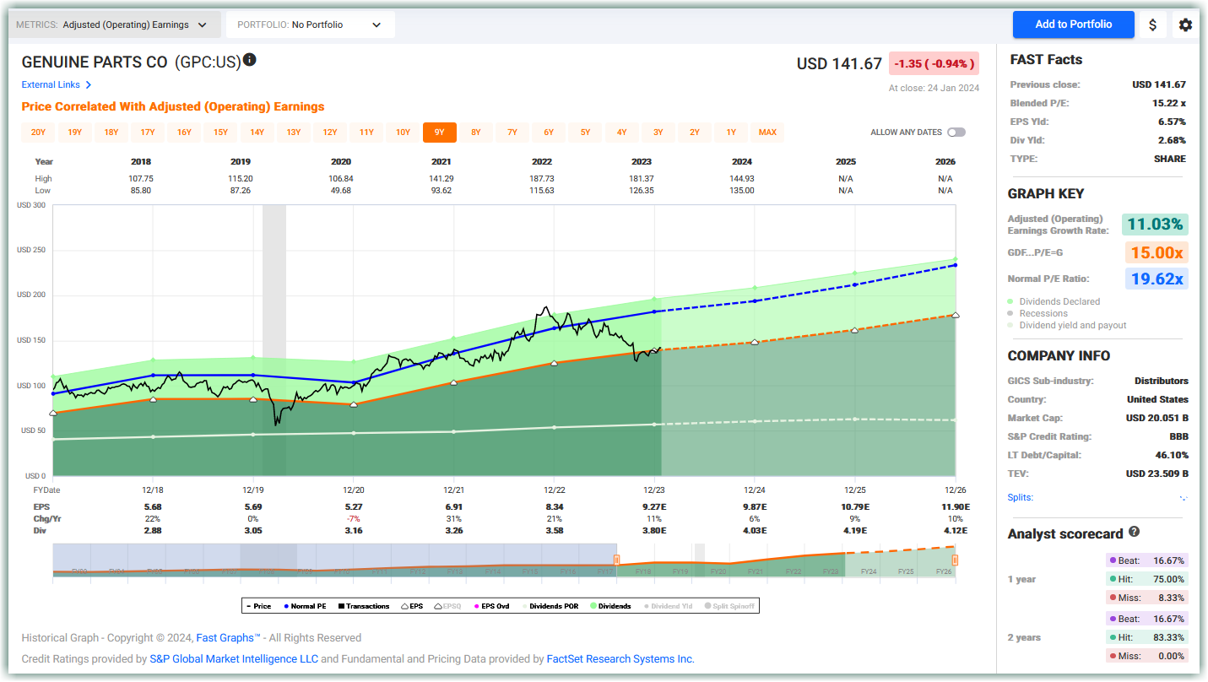1208x682 pixels.
Task: Open the FactSet Research Systems Inc. link
Action: 620,659
